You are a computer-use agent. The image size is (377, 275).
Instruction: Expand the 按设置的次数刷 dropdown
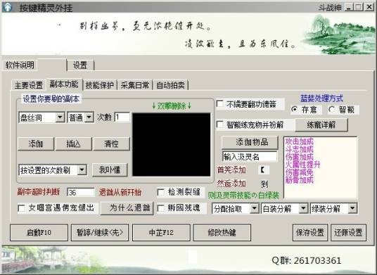click(x=82, y=170)
